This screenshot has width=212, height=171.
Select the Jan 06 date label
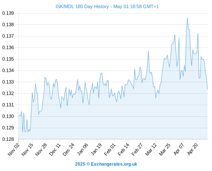[x=83, y=149]
